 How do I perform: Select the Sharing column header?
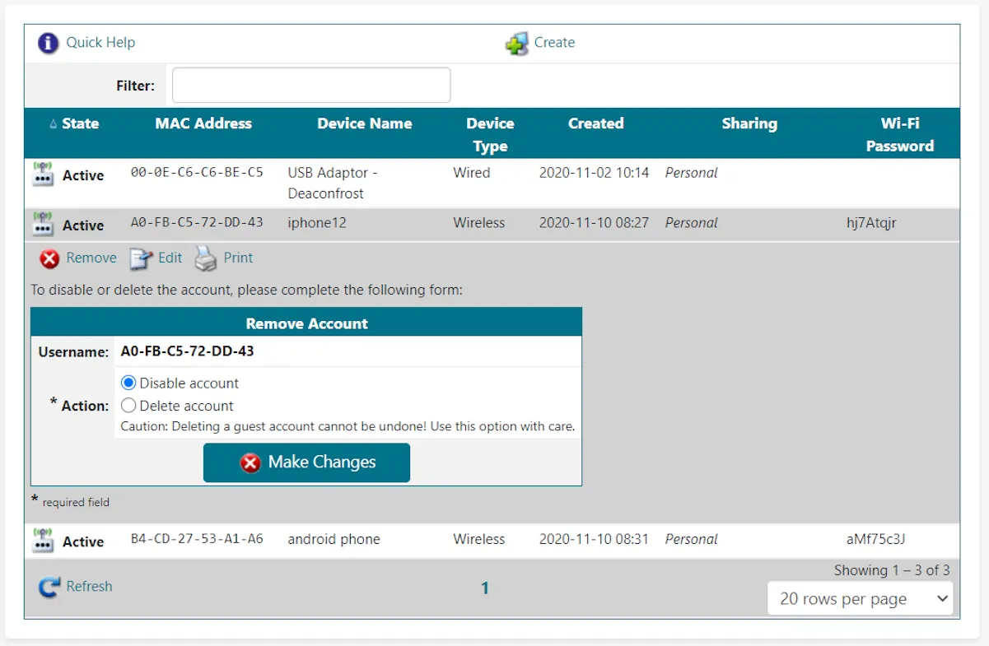coord(749,123)
